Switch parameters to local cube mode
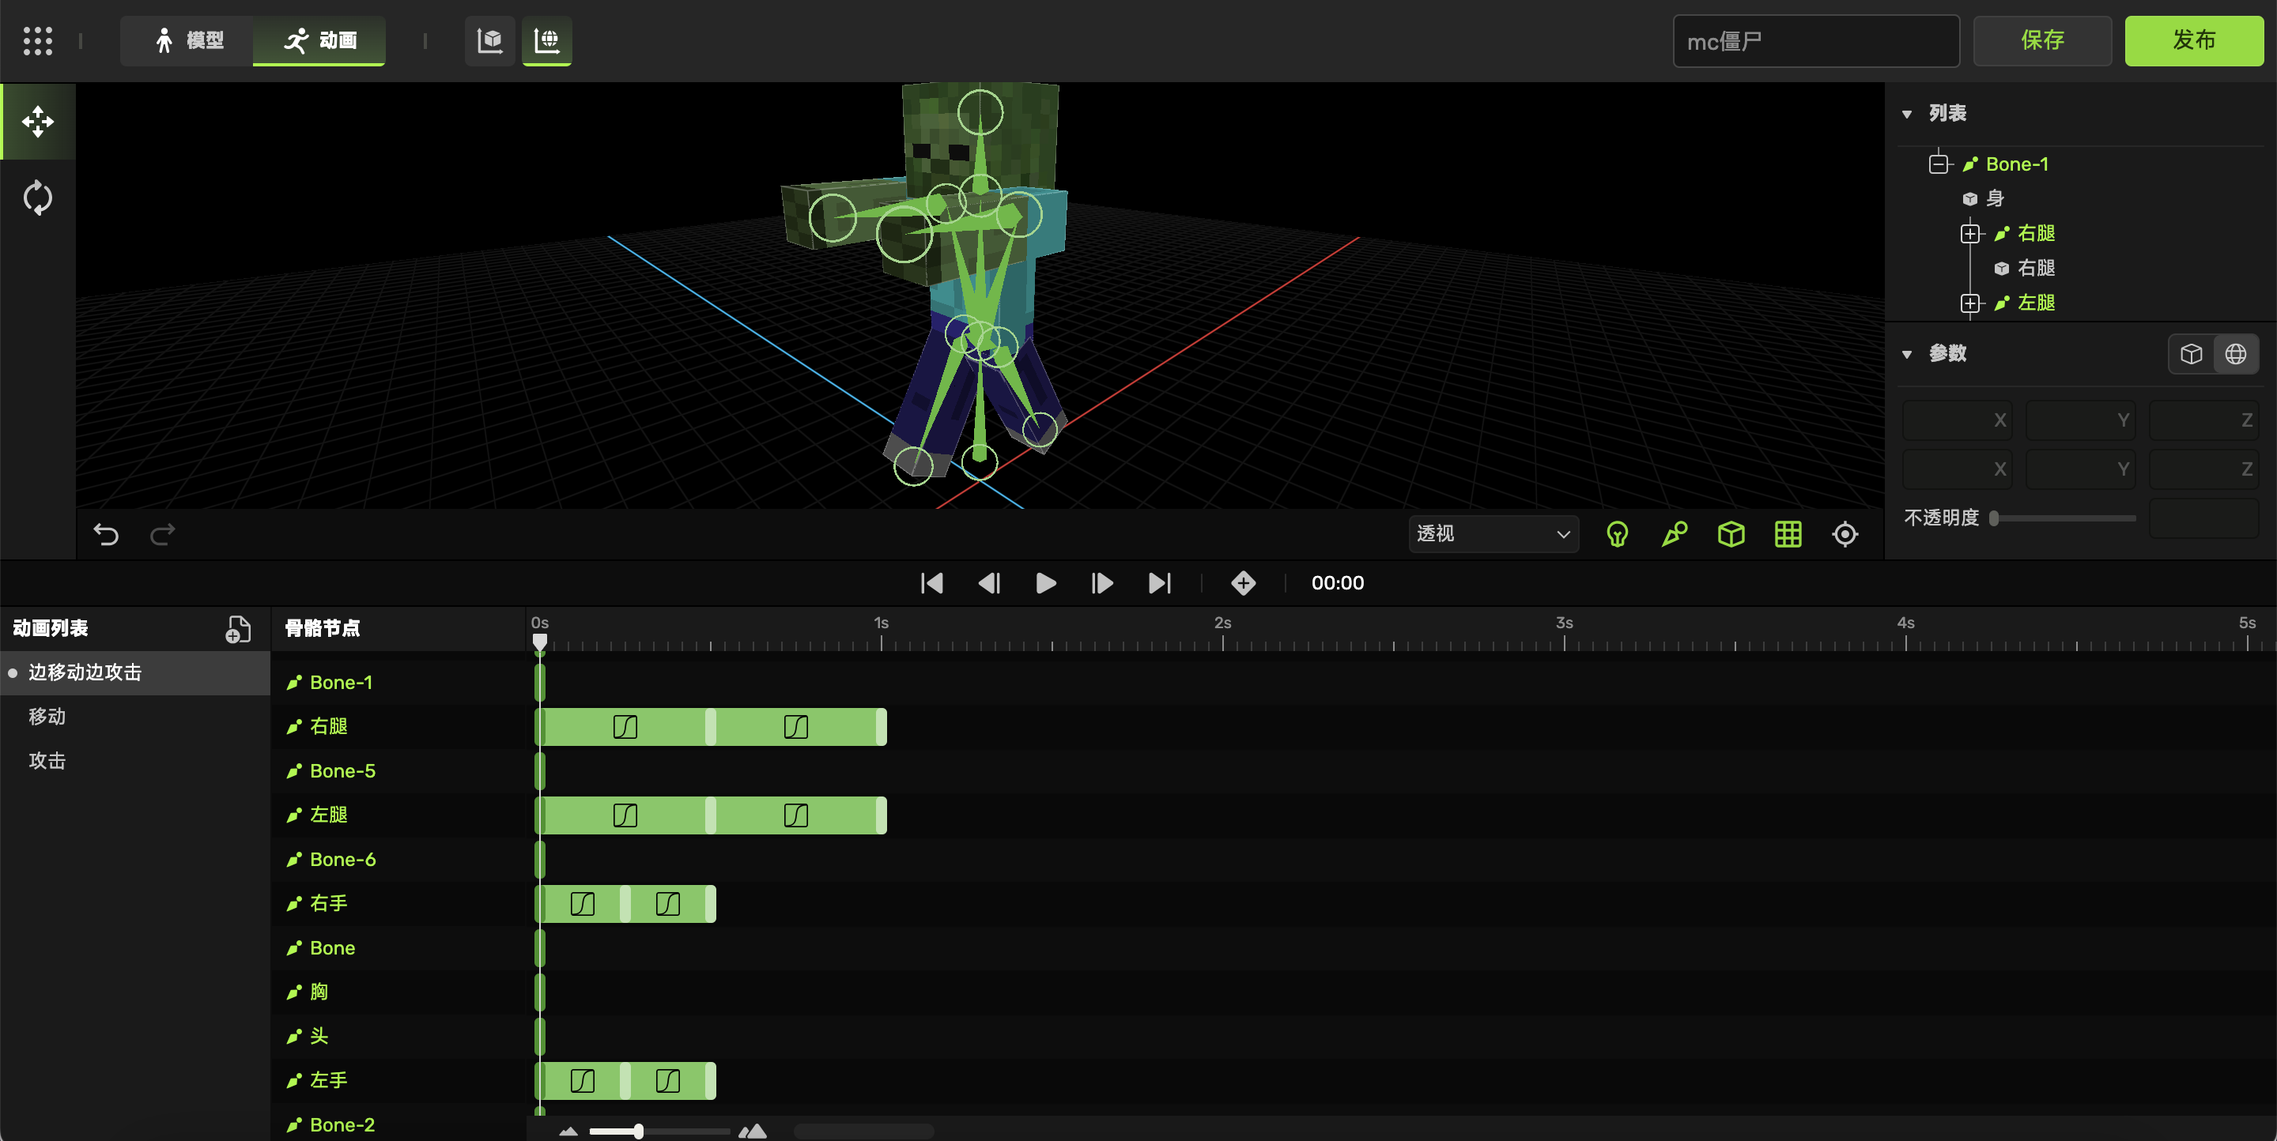The image size is (2277, 1141). click(2192, 354)
